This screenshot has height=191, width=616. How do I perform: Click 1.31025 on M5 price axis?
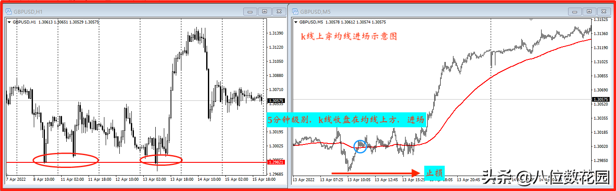point(601,62)
